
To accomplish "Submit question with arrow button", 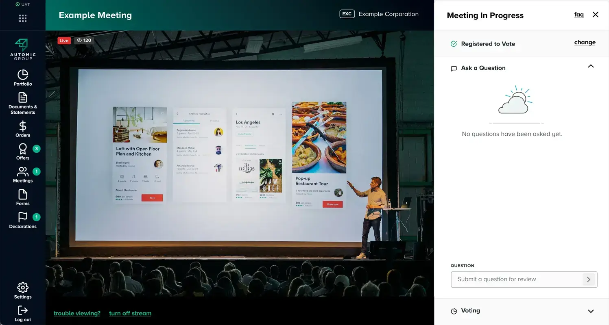I will [588, 279].
